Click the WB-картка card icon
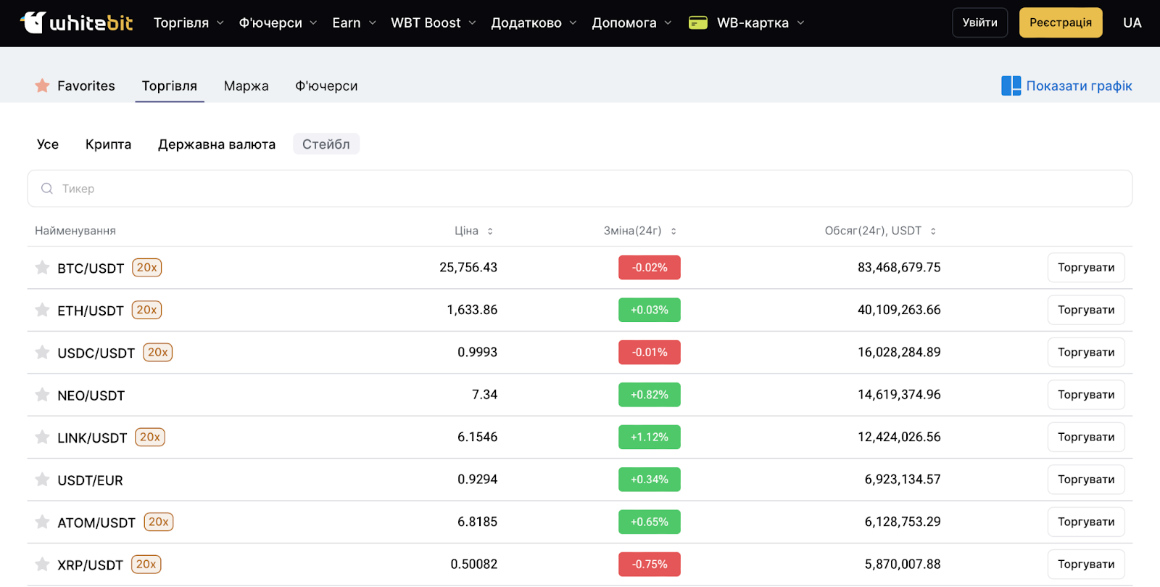This screenshot has width=1160, height=587. tap(697, 23)
